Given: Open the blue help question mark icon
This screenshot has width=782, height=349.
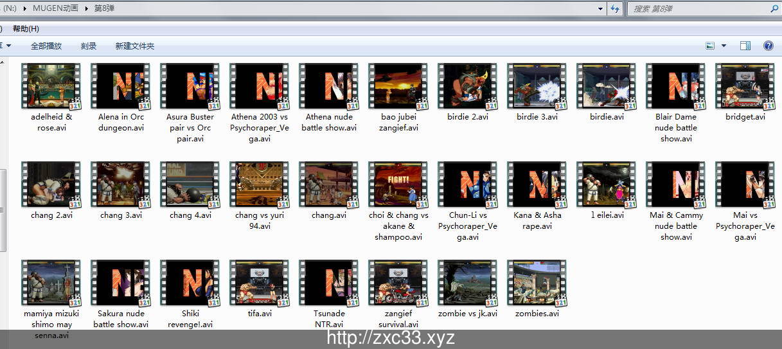Looking at the screenshot, I should click(768, 46).
